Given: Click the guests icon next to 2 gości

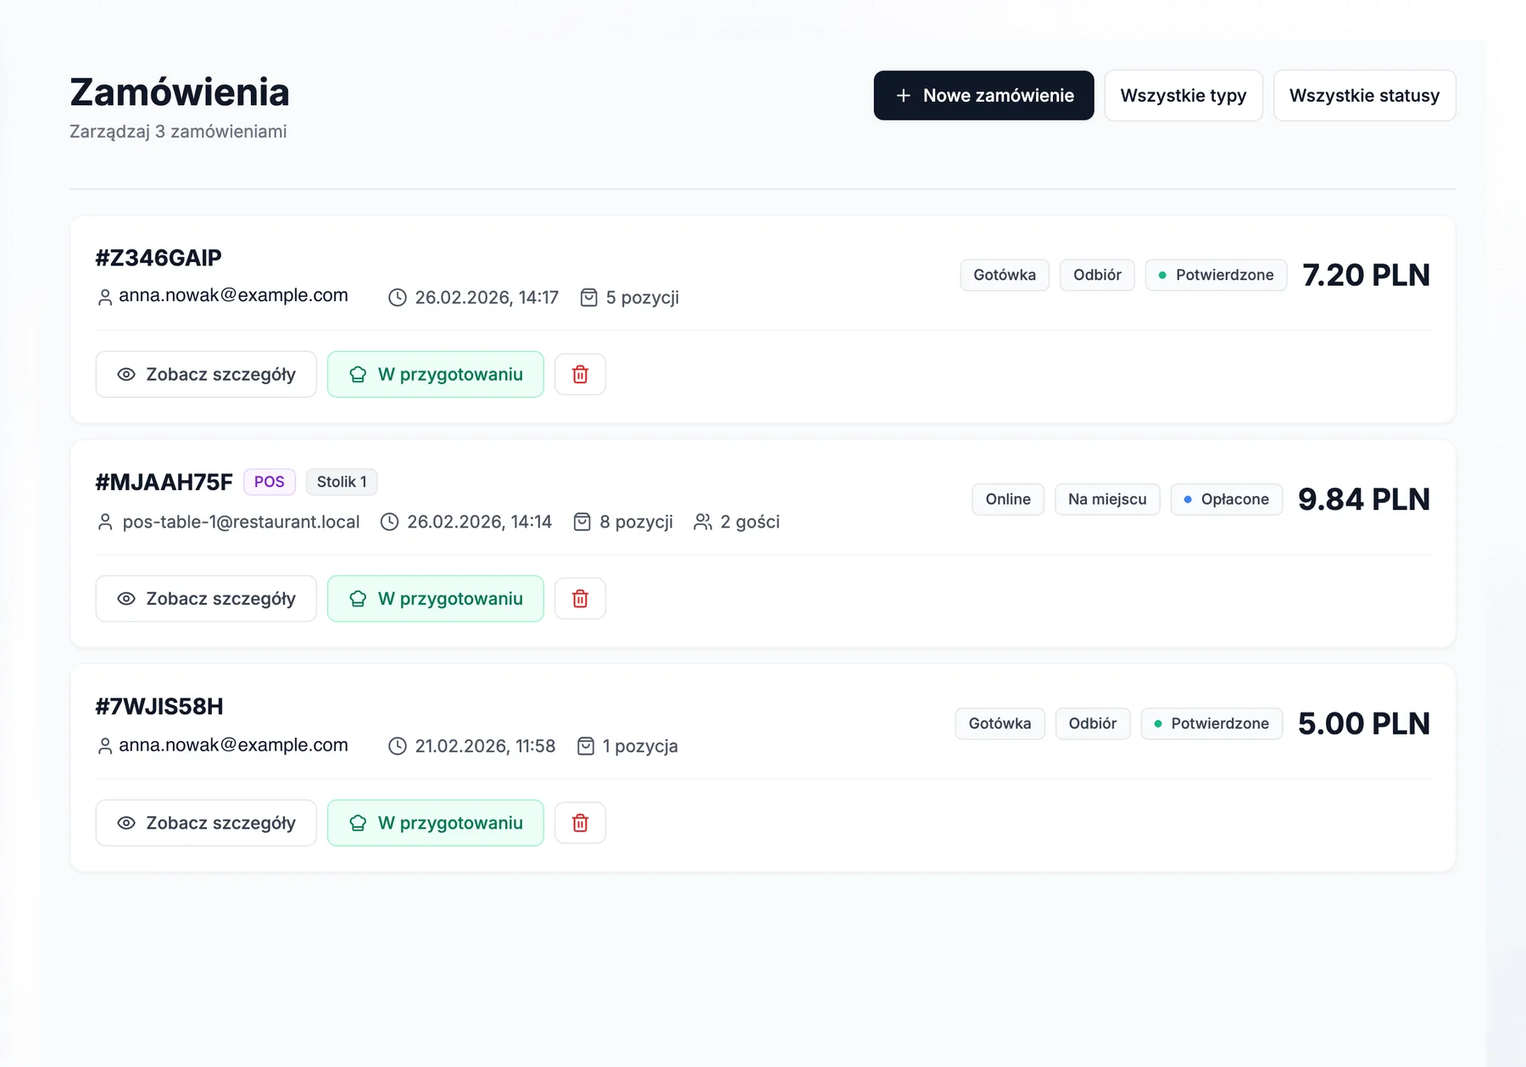Looking at the screenshot, I should pyautogui.click(x=703, y=522).
